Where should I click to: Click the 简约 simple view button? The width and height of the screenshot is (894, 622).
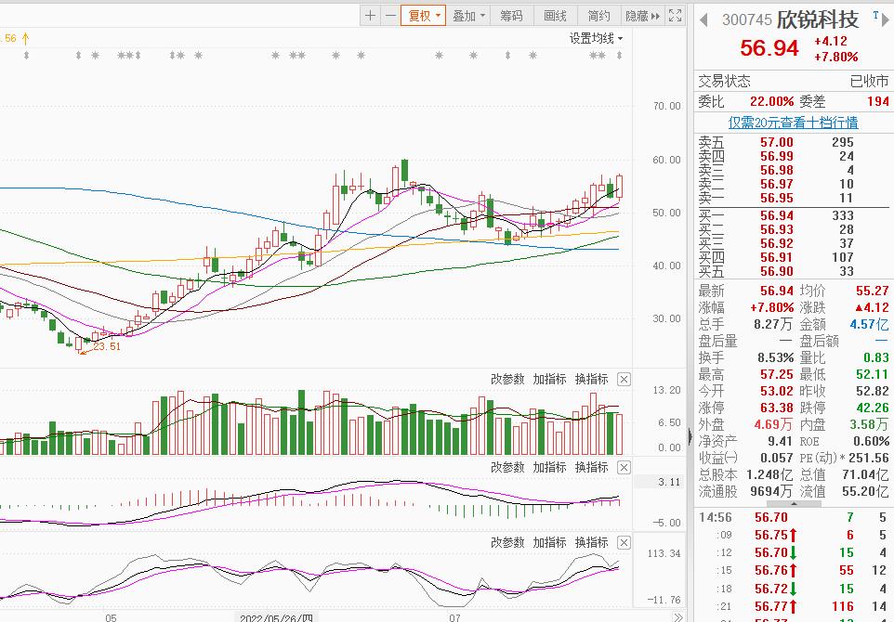[598, 16]
